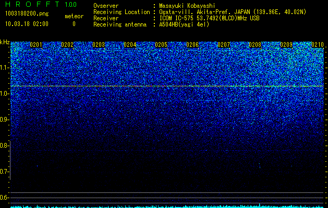Click the orange carrier line in the spectrogram
Viewport: 328px width, 208px height.
point(167,86)
